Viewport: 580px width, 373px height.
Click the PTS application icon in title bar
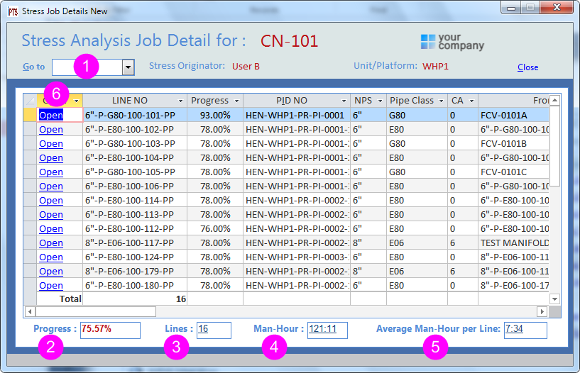tap(13, 11)
